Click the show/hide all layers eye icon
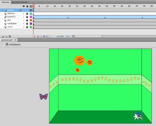 click(24, 6)
